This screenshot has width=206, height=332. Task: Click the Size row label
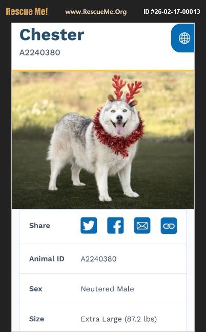tap(37, 319)
